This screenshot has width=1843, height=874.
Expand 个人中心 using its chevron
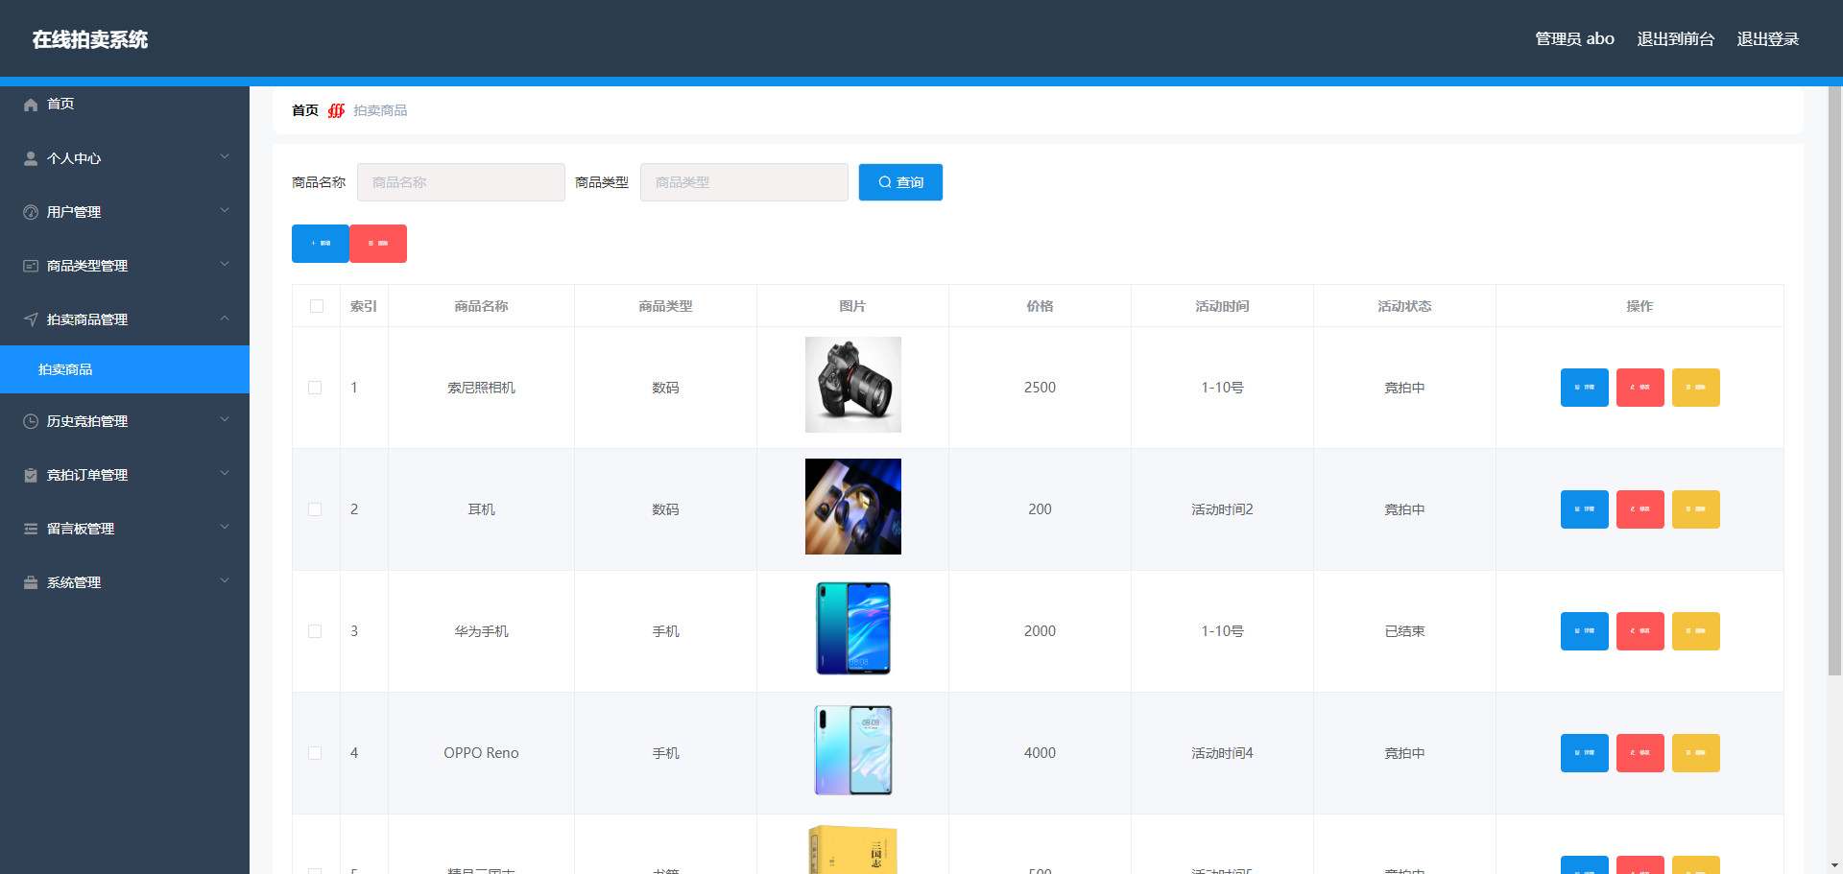pyautogui.click(x=225, y=156)
